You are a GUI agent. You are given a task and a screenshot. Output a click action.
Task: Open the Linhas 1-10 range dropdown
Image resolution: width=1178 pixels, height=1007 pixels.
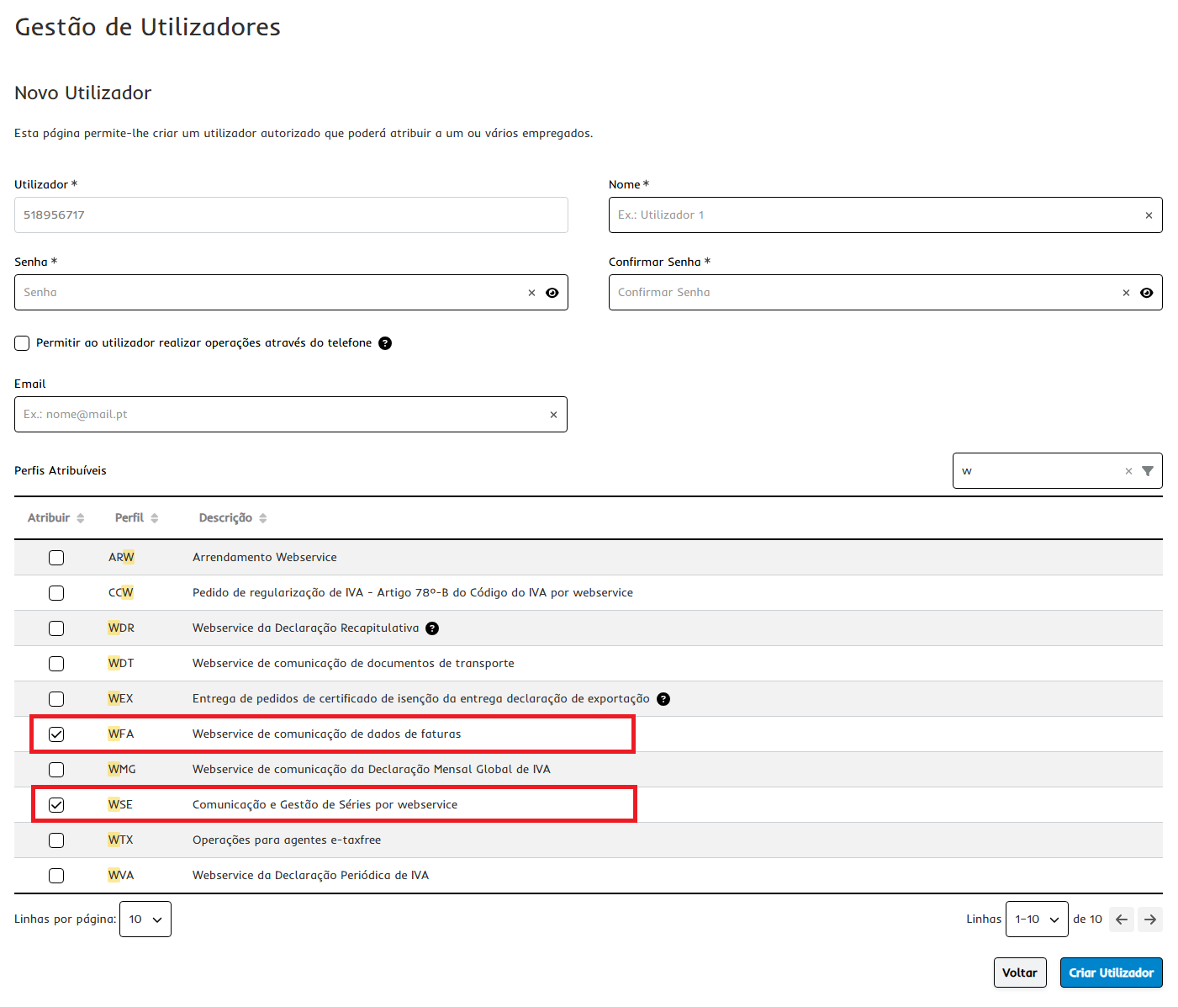(x=1037, y=920)
